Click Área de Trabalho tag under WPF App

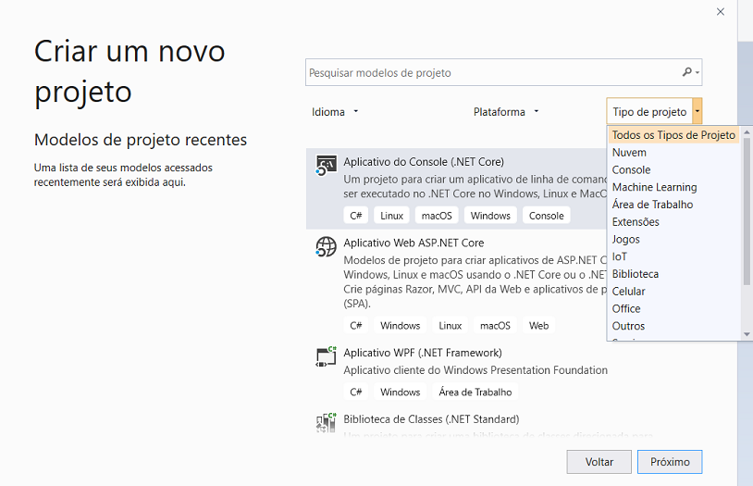tap(475, 392)
